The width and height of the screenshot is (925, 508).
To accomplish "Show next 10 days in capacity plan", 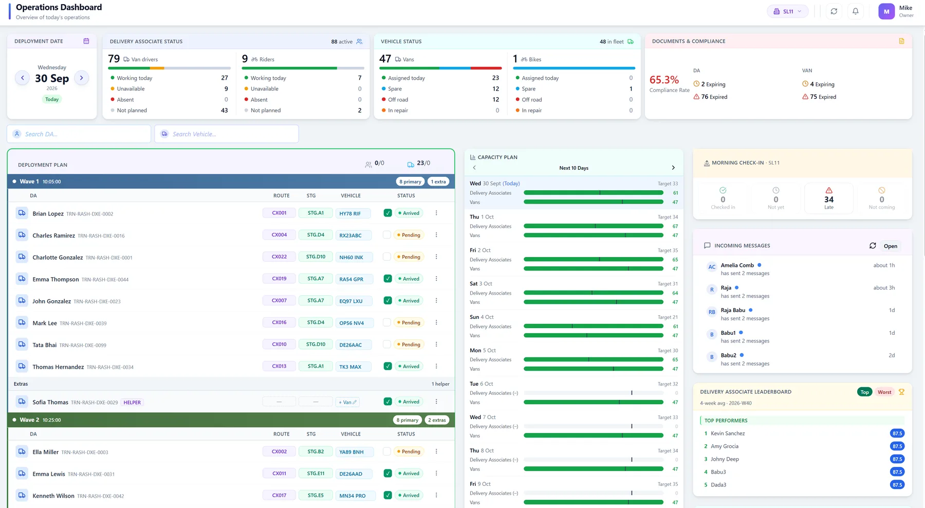I will pos(673,168).
